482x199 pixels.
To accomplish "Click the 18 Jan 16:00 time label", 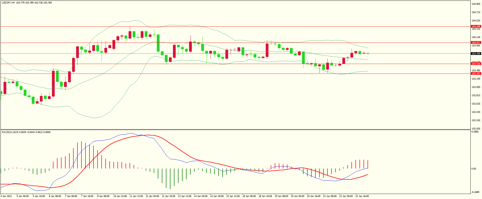I will (x=265, y=196).
